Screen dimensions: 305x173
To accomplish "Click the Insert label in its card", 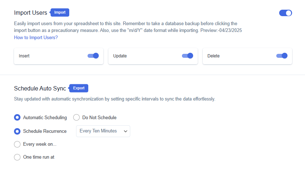I will pos(24,56).
